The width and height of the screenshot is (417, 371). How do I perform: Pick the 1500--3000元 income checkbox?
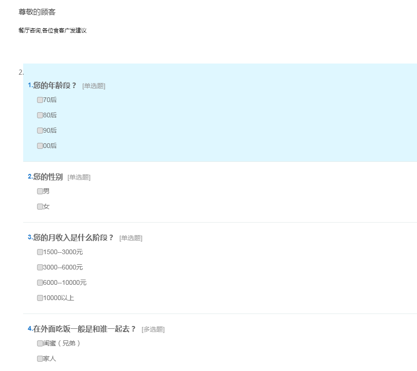pos(40,252)
